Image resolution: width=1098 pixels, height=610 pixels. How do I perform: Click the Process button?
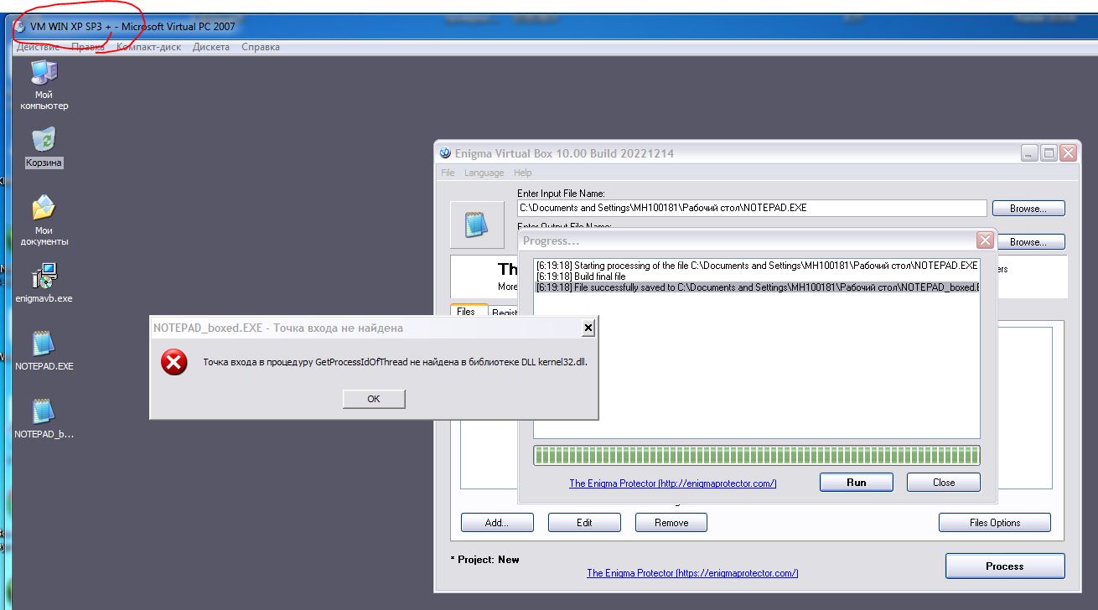point(1005,566)
